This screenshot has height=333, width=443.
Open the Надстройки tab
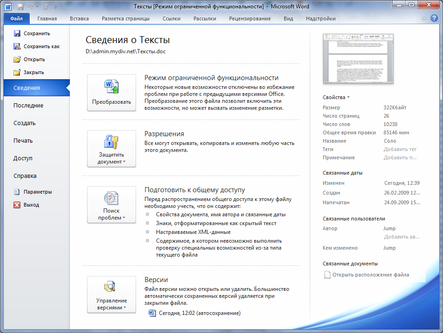click(x=321, y=19)
